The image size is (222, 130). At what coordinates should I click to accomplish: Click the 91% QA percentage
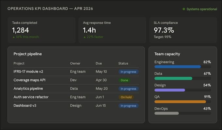click(207, 97)
